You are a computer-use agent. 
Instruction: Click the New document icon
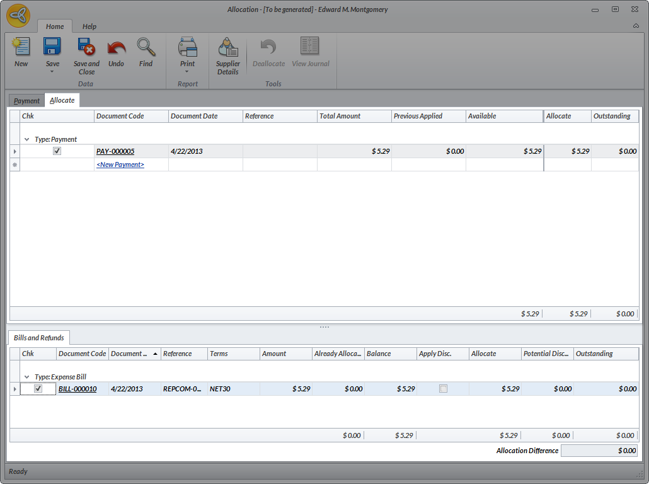click(x=21, y=47)
